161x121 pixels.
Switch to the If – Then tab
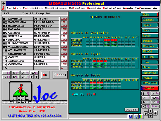[x=150, y=57]
